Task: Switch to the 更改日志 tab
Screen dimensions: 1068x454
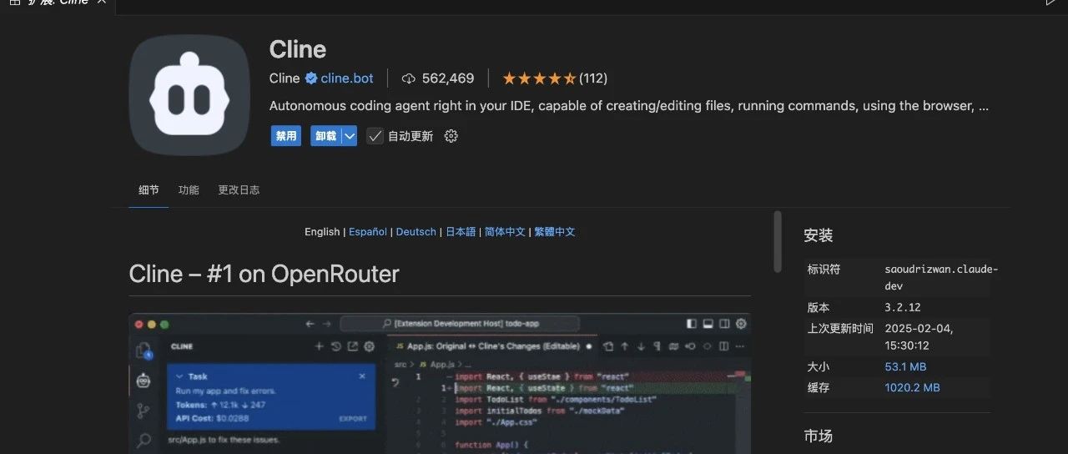Action: [239, 189]
